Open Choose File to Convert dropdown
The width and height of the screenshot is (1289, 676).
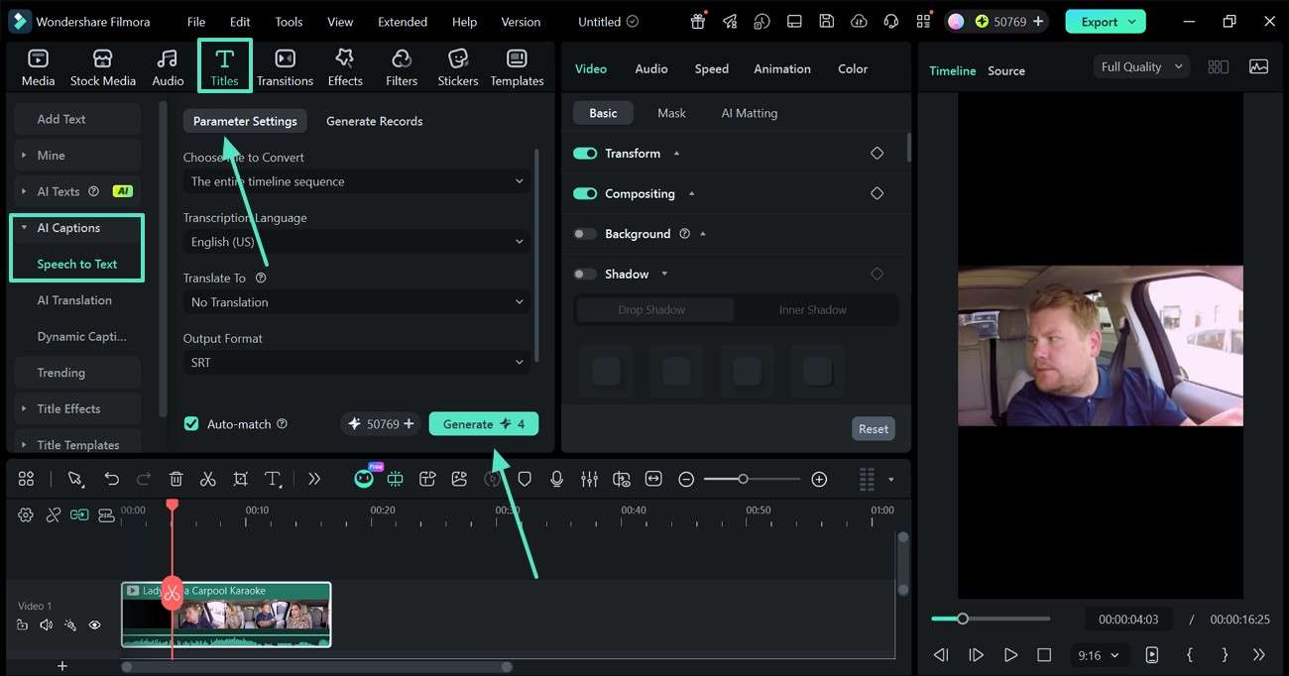click(357, 181)
